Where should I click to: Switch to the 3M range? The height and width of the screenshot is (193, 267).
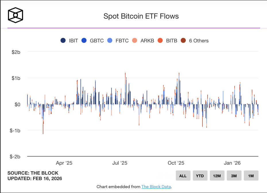tap(234, 176)
